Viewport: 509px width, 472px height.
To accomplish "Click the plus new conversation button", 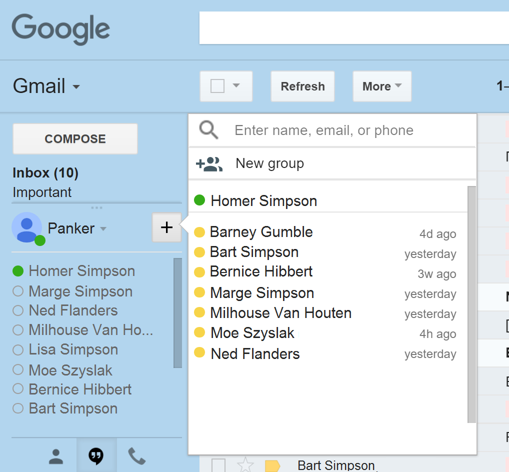I will coord(167,227).
